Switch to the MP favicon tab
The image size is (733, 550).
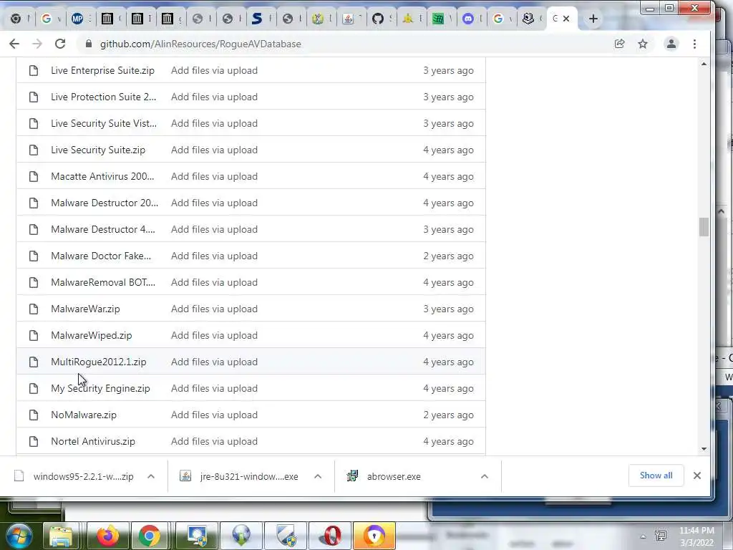pyautogui.click(x=77, y=19)
